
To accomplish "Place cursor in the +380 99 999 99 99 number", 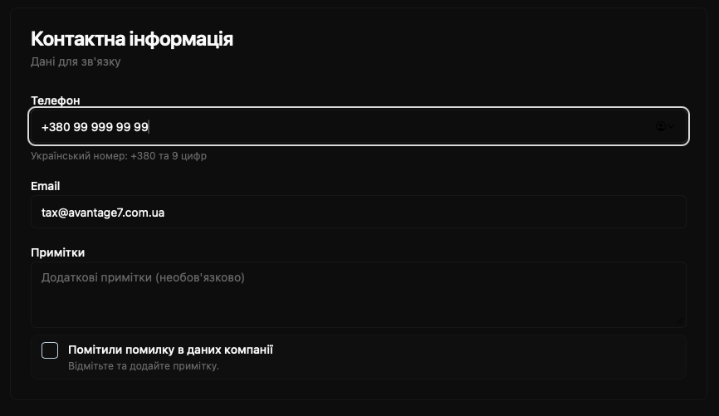I will click(95, 127).
